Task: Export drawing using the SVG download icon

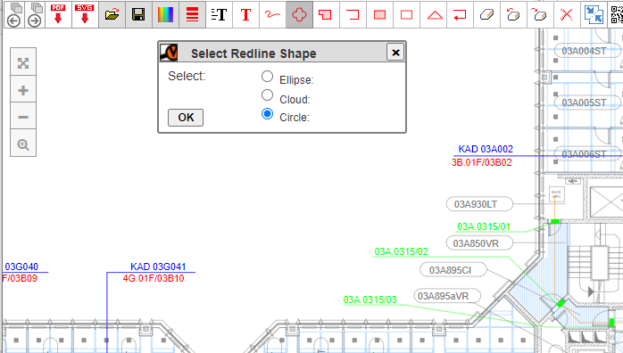Action: click(x=85, y=14)
